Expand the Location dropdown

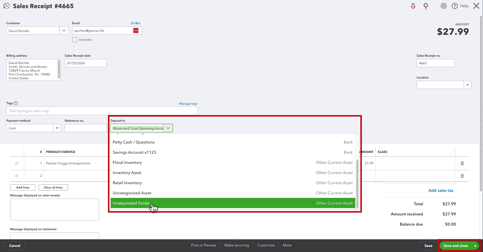click(468, 85)
